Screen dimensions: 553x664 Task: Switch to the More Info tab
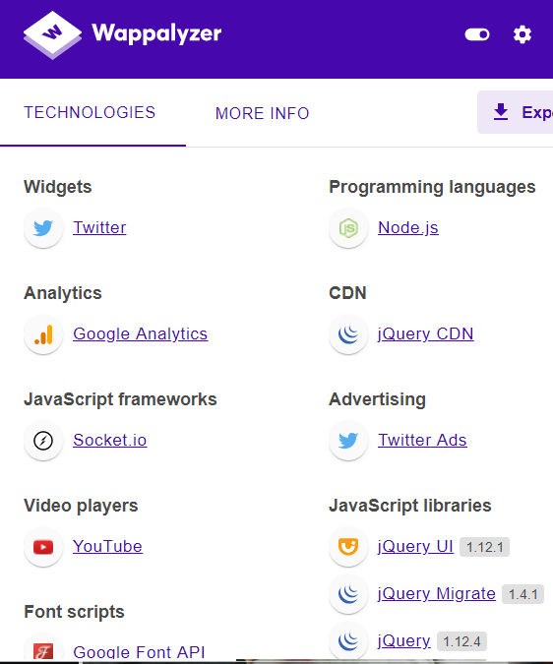262,113
